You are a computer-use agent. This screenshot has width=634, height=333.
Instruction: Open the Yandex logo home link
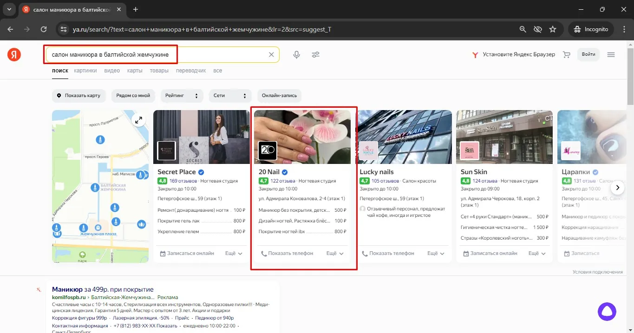click(14, 55)
